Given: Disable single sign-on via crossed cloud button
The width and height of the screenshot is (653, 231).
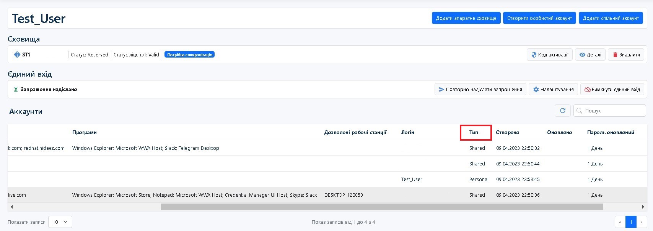Looking at the screenshot, I should pyautogui.click(x=612, y=90).
